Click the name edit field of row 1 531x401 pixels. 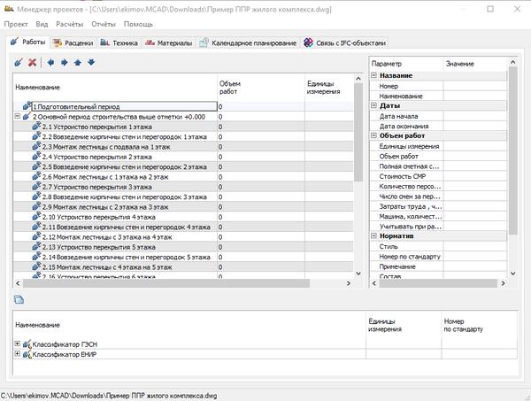(x=124, y=106)
